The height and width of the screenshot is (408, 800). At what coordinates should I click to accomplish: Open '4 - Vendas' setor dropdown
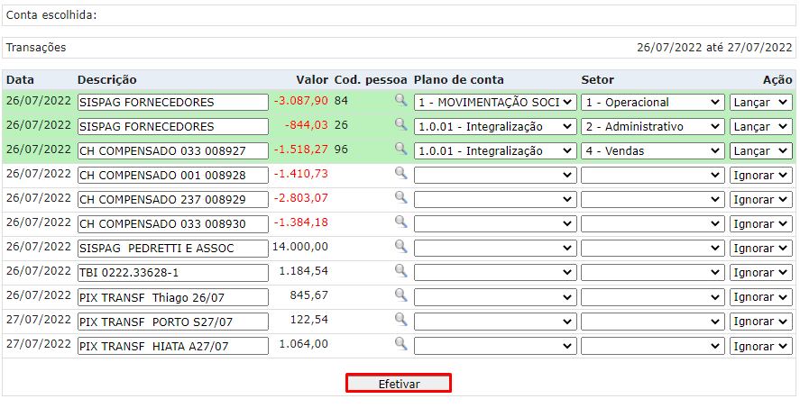653,151
